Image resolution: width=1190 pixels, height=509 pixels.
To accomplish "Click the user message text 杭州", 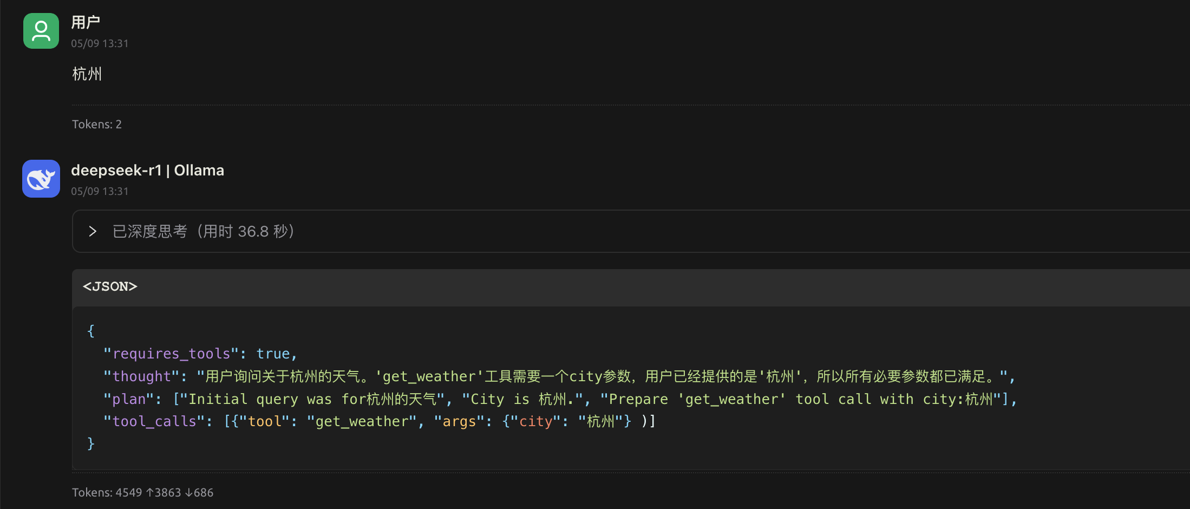I will point(87,74).
